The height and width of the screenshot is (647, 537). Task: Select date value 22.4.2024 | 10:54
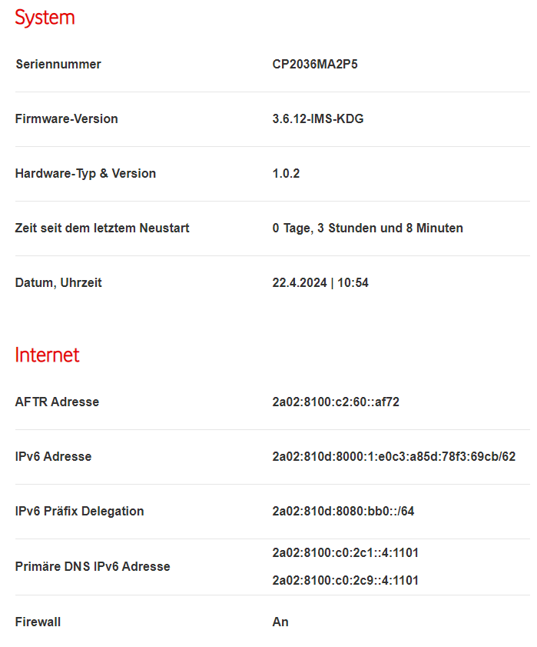tap(320, 282)
